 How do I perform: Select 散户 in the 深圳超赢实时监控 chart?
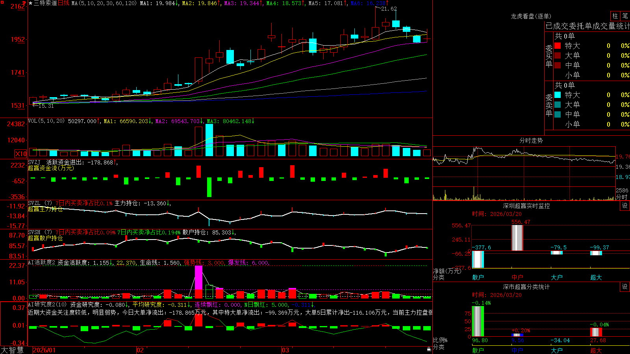pos(478,277)
